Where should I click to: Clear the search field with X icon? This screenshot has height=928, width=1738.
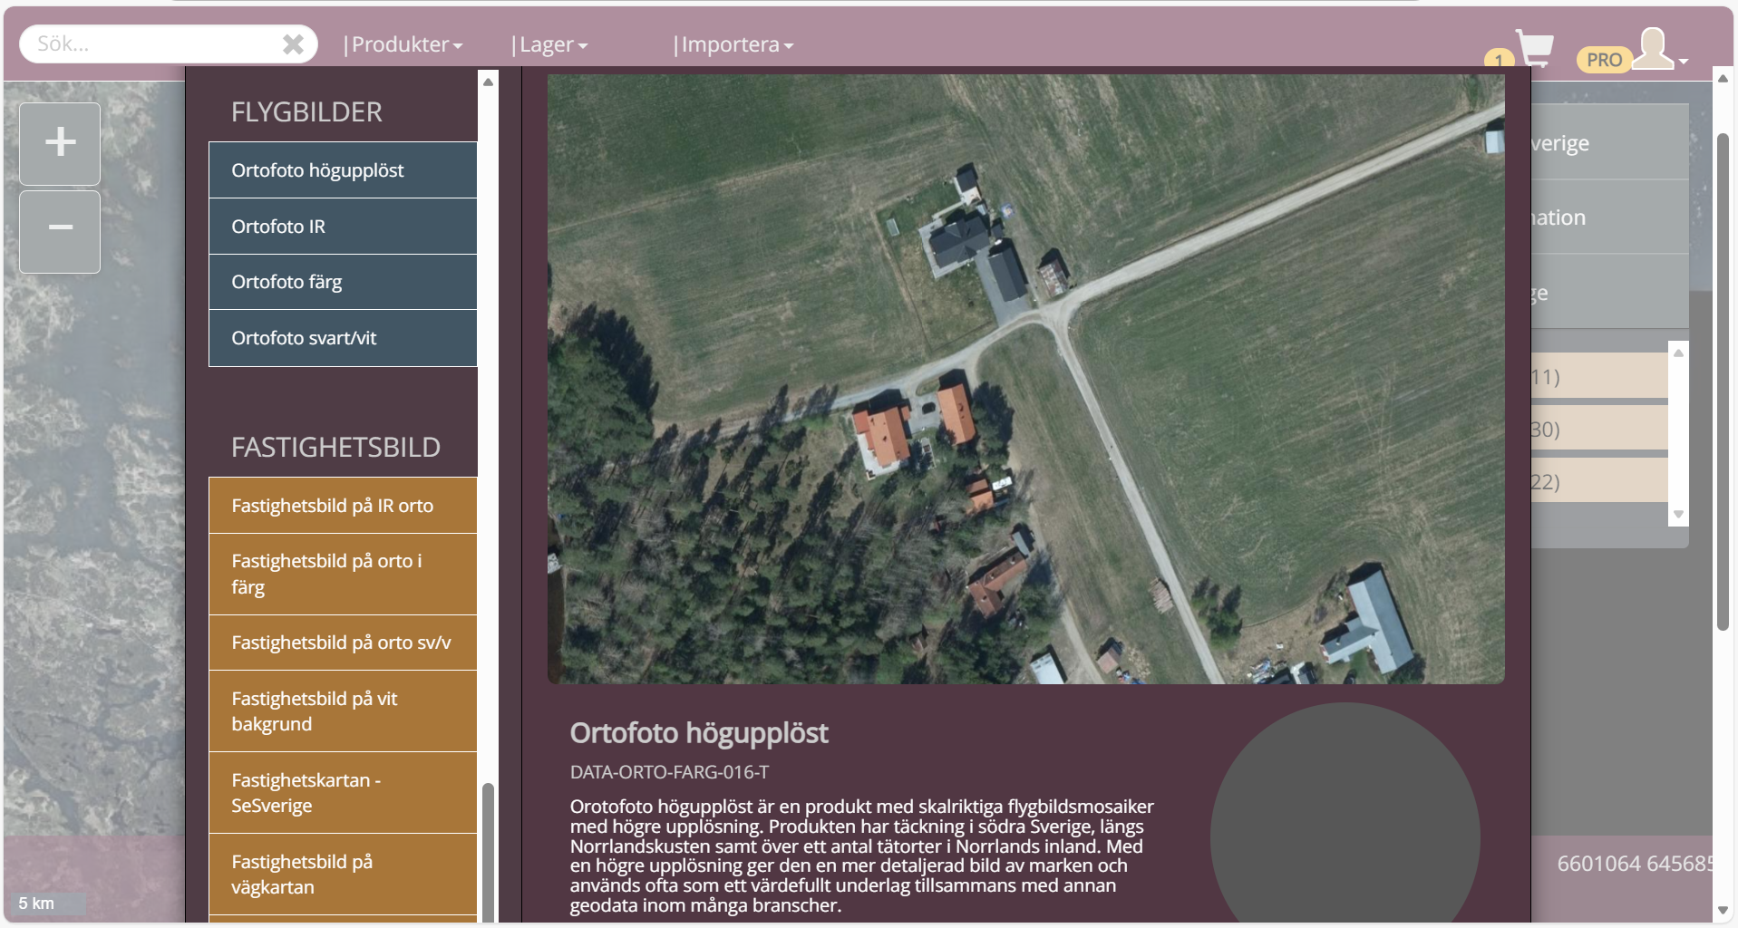point(293,44)
